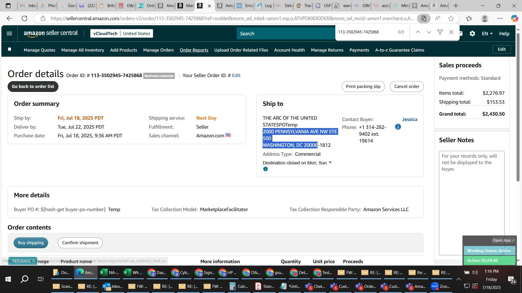Click the browser back arrow
Screen dimensions: 522x293
(10, 18)
